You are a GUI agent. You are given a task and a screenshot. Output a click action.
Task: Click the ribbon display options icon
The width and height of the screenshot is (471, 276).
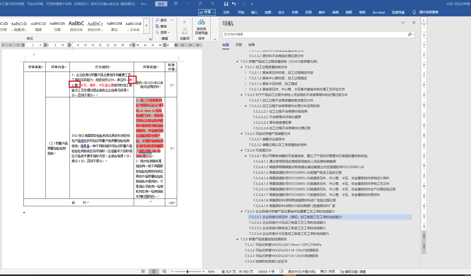click(176, 4)
